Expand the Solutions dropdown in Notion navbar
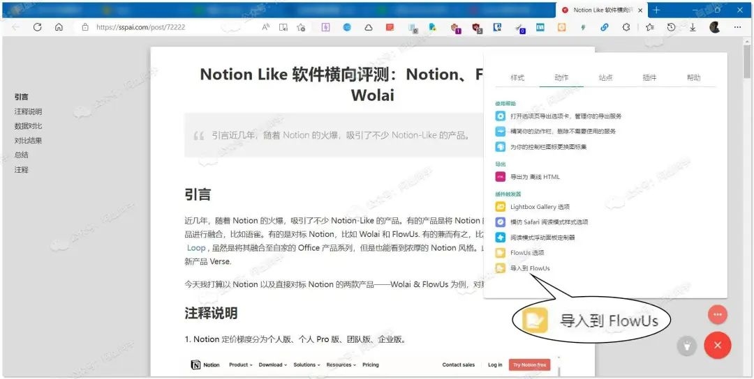Image resolution: width=754 pixels, height=379 pixels. 306,365
